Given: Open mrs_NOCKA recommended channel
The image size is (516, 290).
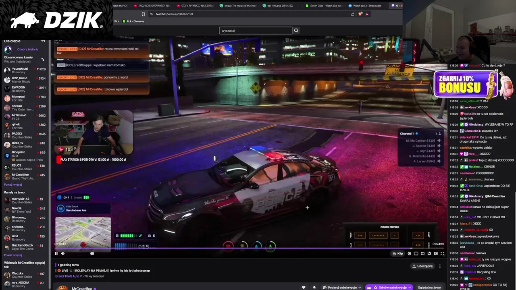Looking at the screenshot, I should tap(25, 284).
